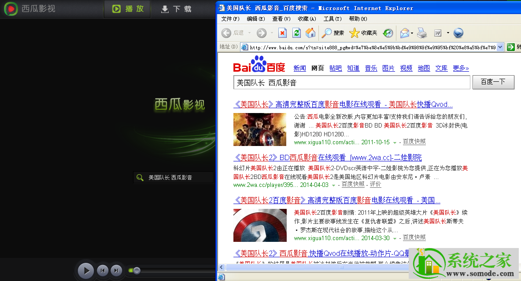The image size is (521, 281).
Task: Open the 文件(F) menu in Internet Explorer
Action: [230, 19]
